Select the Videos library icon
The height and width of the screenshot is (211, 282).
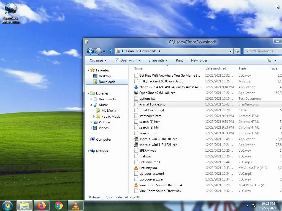pyautogui.click(x=95, y=128)
